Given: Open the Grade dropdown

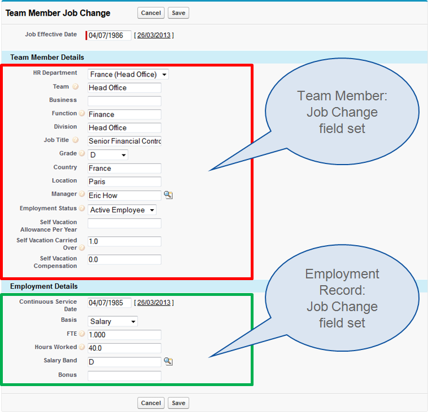Looking at the screenshot, I should (108, 155).
